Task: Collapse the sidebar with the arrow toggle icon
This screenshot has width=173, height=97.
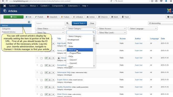Action: click(x=29, y=22)
